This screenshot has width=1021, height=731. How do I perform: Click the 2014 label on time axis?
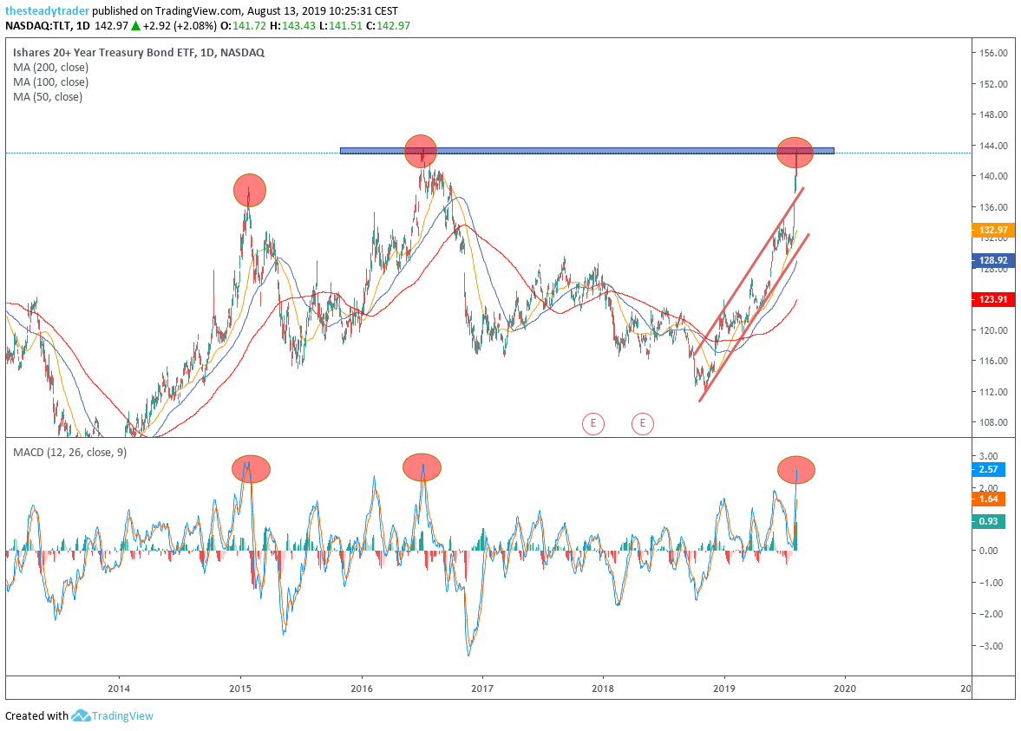(x=119, y=689)
